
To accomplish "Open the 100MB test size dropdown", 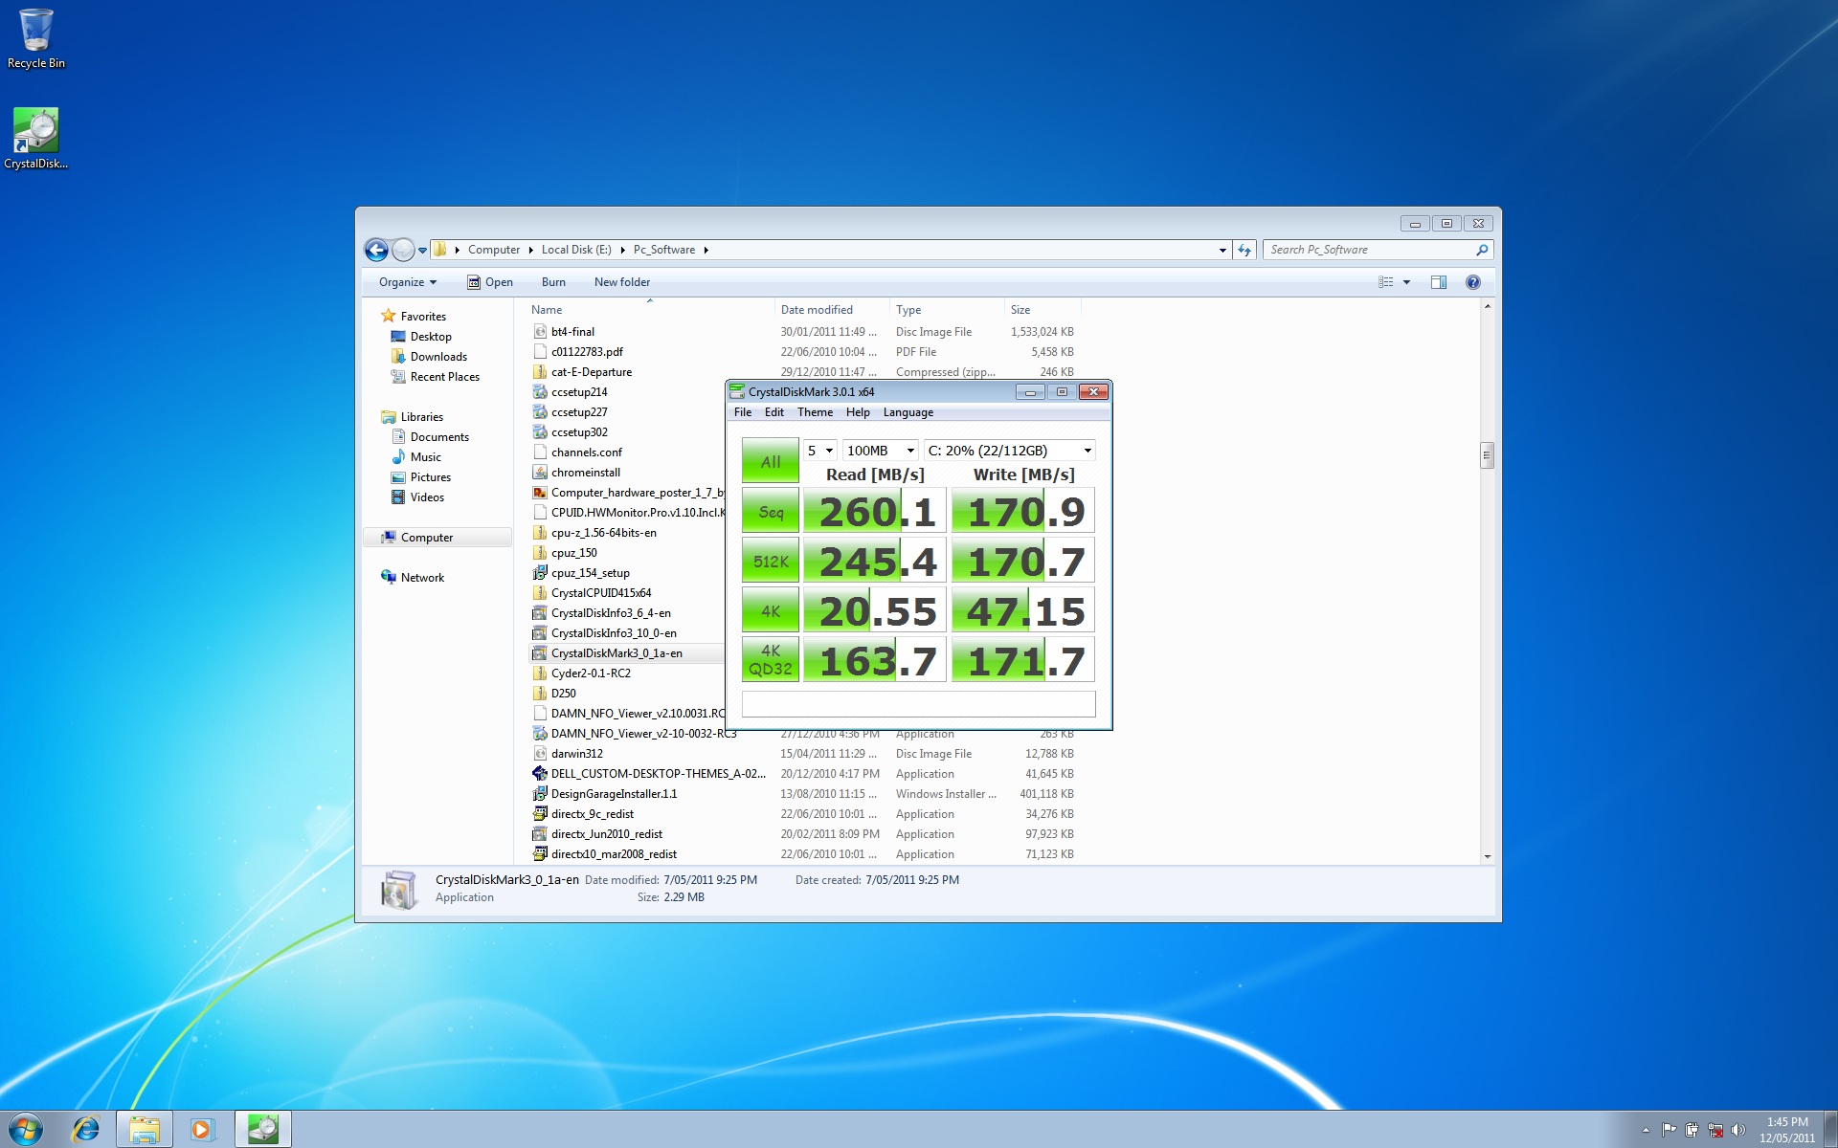I will [881, 451].
